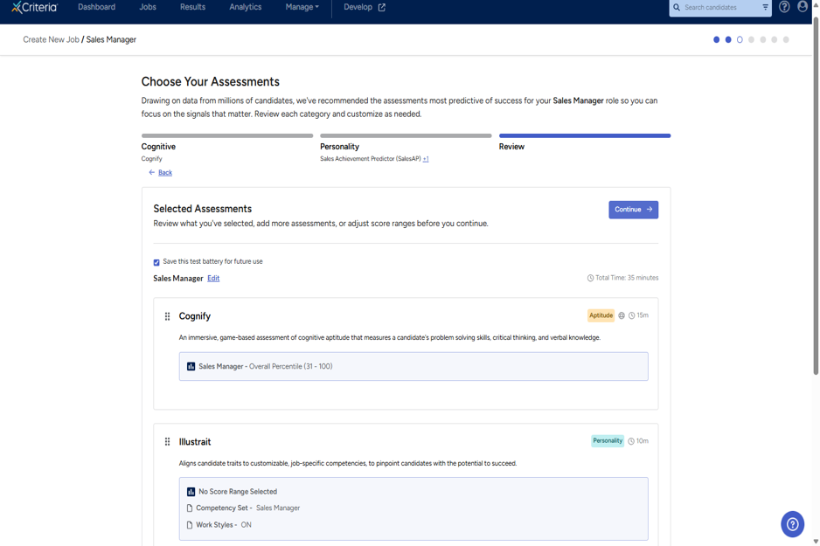Edit the Sales Manager battery name
The height and width of the screenshot is (546, 820).
(213, 279)
